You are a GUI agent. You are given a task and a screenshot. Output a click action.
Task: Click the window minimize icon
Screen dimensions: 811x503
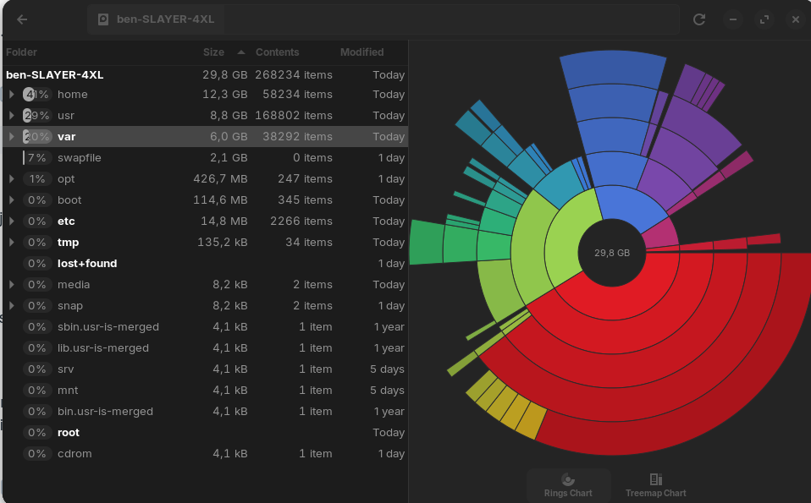coord(733,19)
